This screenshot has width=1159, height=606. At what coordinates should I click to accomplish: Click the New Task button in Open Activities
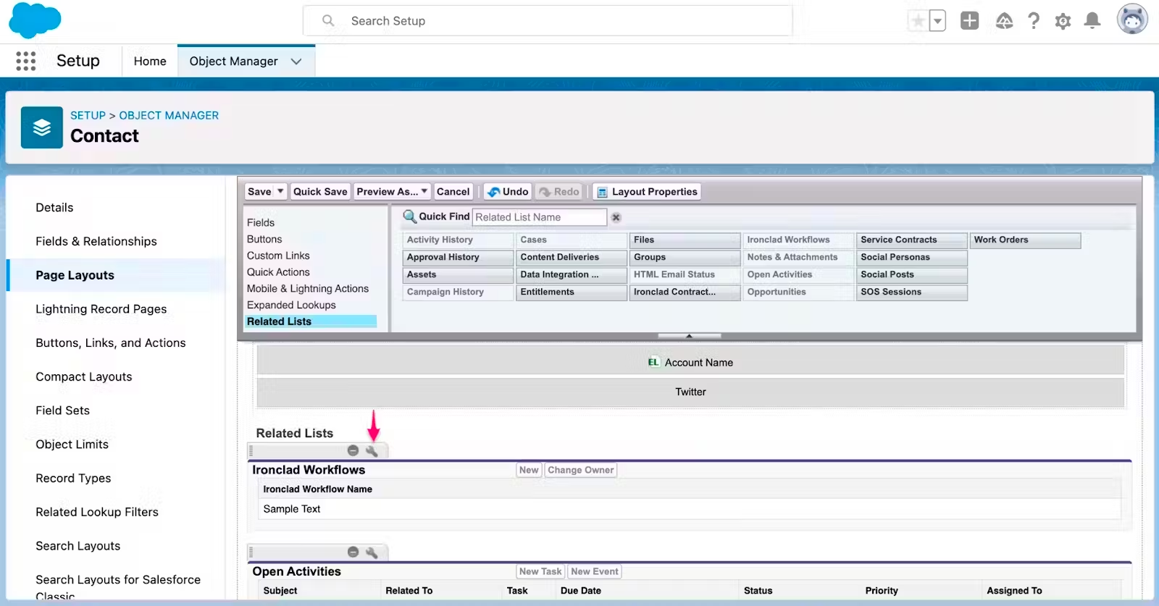[x=540, y=572]
